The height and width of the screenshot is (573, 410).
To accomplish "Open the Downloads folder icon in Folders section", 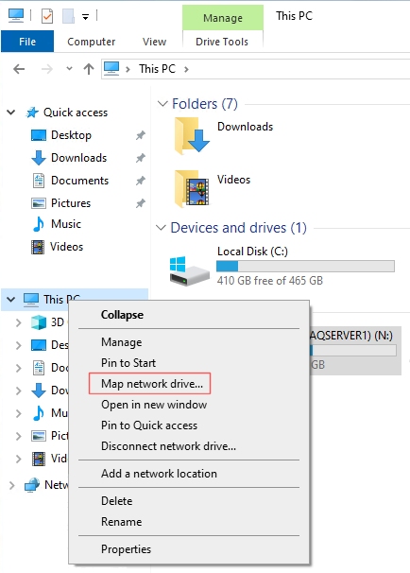I will 192,135.
